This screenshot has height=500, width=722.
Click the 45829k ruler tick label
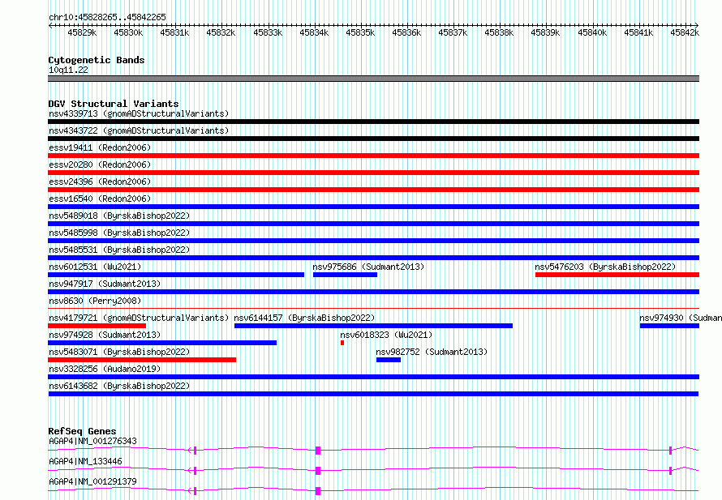(82, 32)
